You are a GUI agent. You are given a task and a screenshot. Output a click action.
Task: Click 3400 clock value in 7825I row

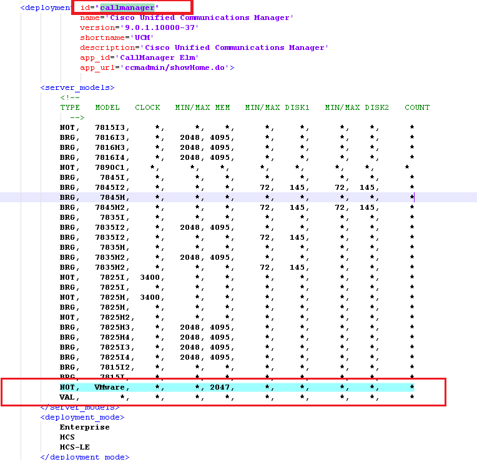[x=150, y=278]
